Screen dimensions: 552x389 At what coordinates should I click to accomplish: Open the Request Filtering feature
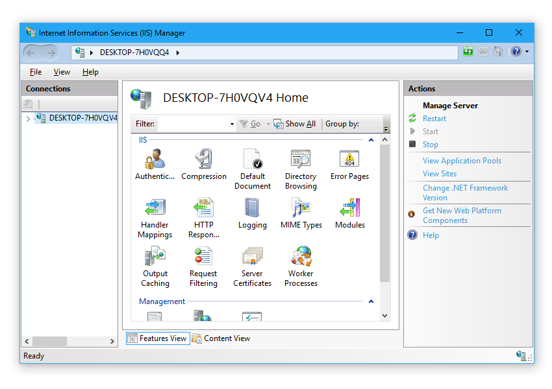click(x=203, y=266)
